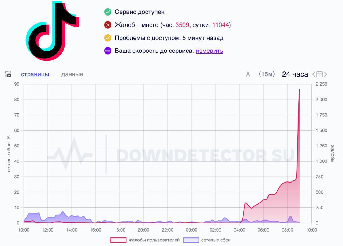Click the 04:00 label on the time axis
The width and height of the screenshot is (343, 246).
[239, 230]
